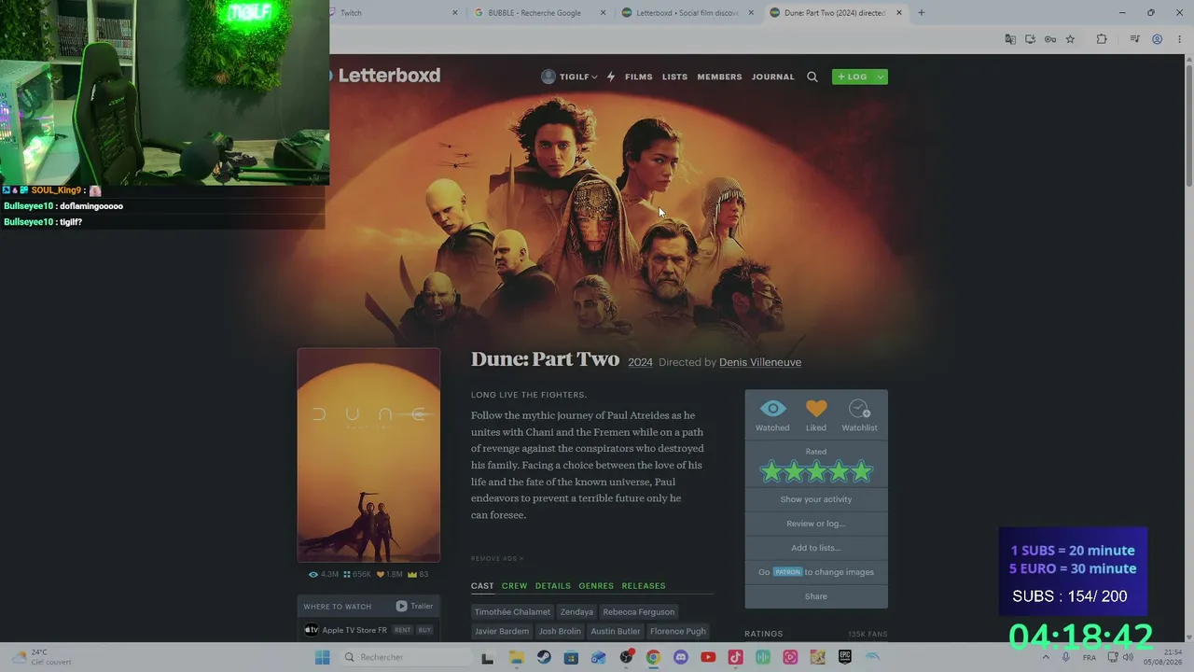Switch to the CREW tab
Viewport: 1194px width, 672px height.
[x=514, y=586]
